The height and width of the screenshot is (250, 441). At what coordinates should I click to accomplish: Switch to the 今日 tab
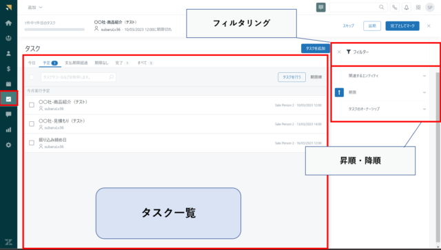32,63
